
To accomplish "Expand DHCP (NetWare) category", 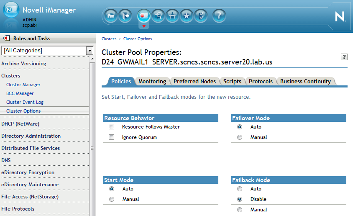I will point(20,124).
